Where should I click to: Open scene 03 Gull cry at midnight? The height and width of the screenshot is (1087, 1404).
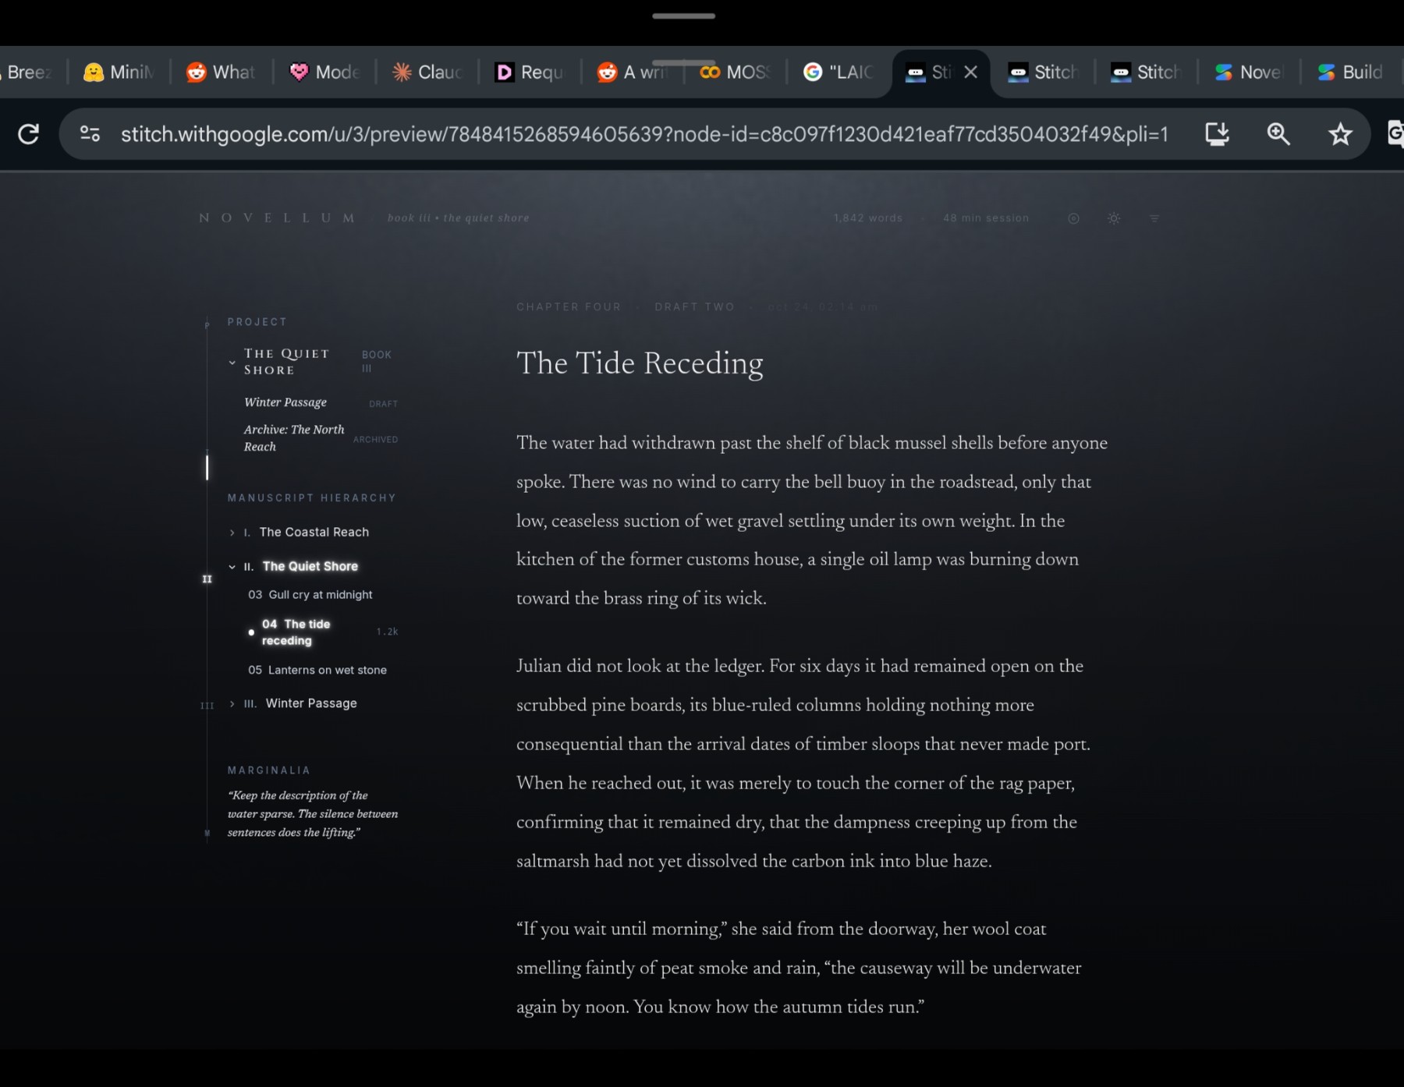click(x=310, y=595)
